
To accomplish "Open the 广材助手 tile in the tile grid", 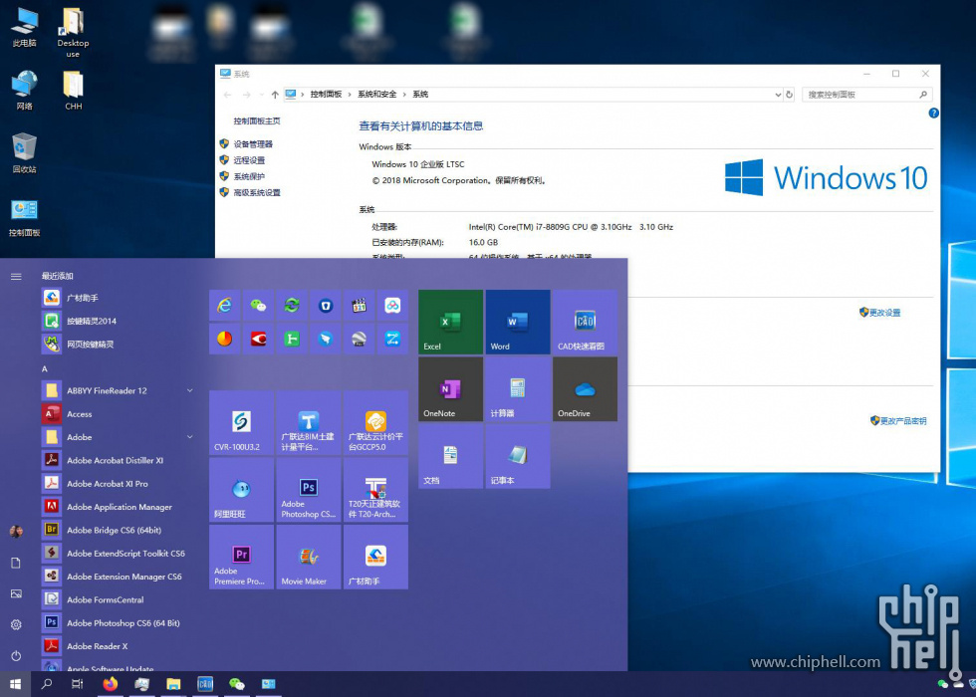I will click(376, 557).
